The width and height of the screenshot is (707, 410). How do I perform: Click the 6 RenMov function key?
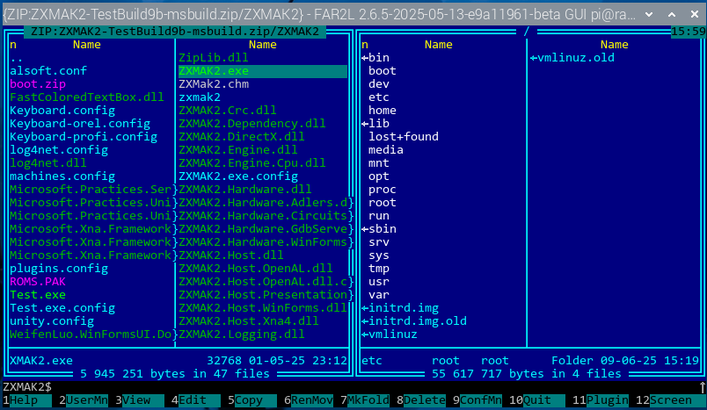tap(309, 400)
